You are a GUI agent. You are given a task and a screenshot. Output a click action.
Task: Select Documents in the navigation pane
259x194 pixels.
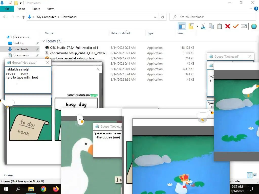tap(21, 55)
